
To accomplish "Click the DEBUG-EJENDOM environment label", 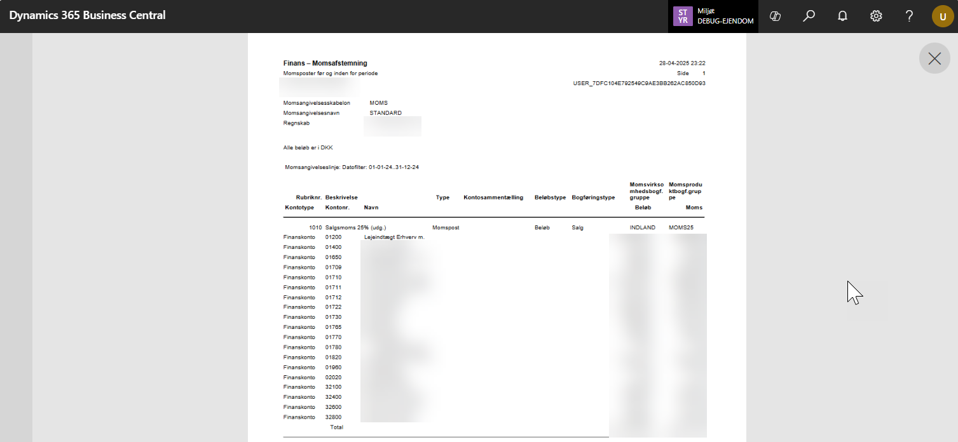I will (725, 21).
